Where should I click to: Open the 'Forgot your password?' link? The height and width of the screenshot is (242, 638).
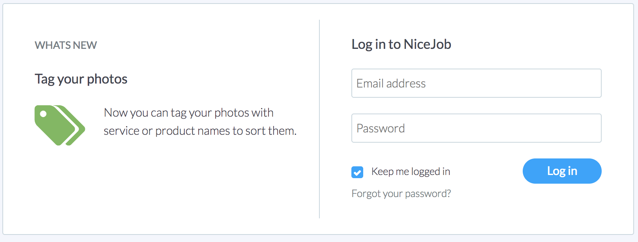click(401, 194)
